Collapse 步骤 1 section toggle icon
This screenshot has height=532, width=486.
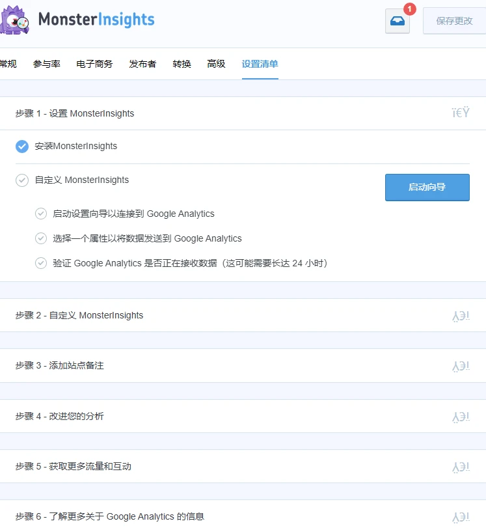point(461,113)
